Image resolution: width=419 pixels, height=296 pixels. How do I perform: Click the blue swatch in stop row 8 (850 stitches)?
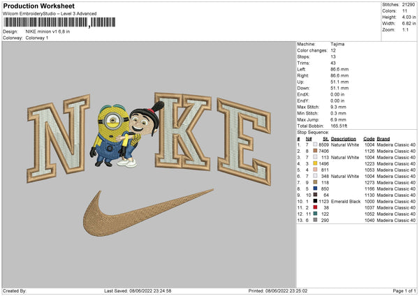(x=316, y=188)
